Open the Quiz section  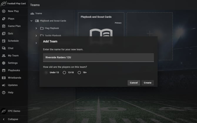point(10,34)
